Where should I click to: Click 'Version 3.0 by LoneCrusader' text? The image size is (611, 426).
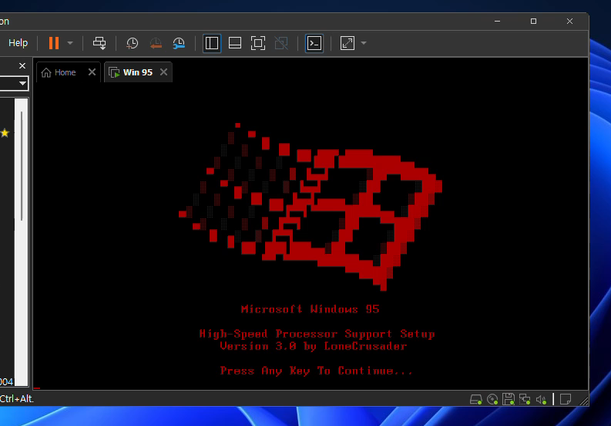click(314, 346)
